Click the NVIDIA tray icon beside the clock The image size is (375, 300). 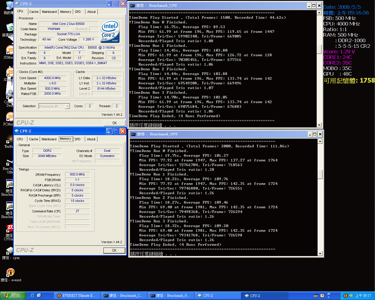[x=351, y=296]
